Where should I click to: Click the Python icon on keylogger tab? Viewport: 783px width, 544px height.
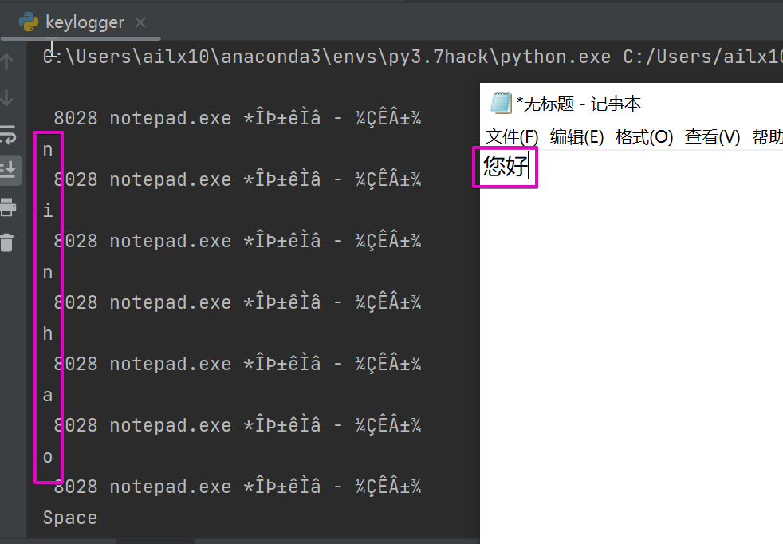click(x=29, y=22)
